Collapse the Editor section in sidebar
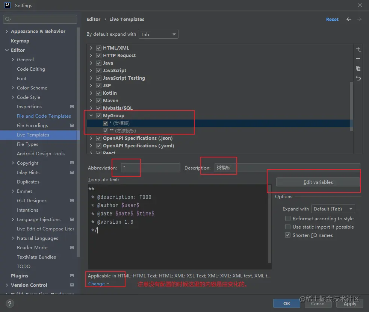This screenshot has height=312, width=369. point(7,50)
